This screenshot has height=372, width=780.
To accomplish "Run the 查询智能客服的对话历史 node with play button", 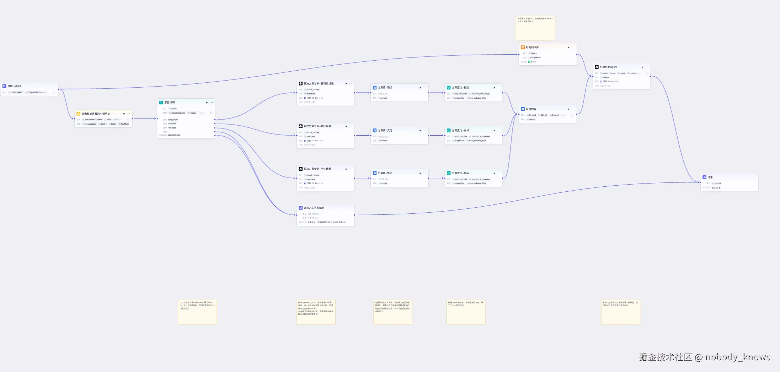I will point(124,114).
